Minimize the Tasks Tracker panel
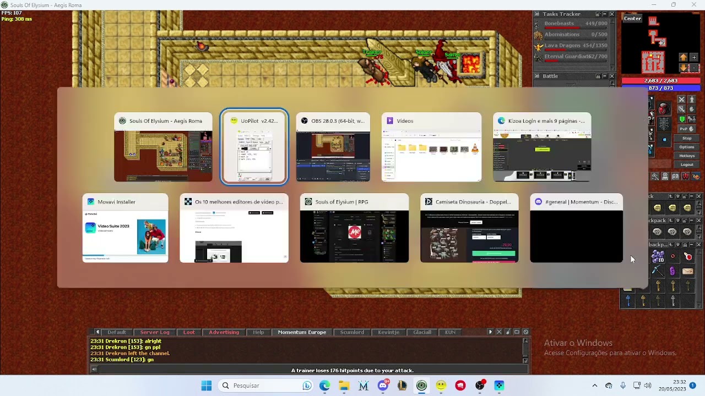Screen dimensions: 705x396 coord(604,14)
